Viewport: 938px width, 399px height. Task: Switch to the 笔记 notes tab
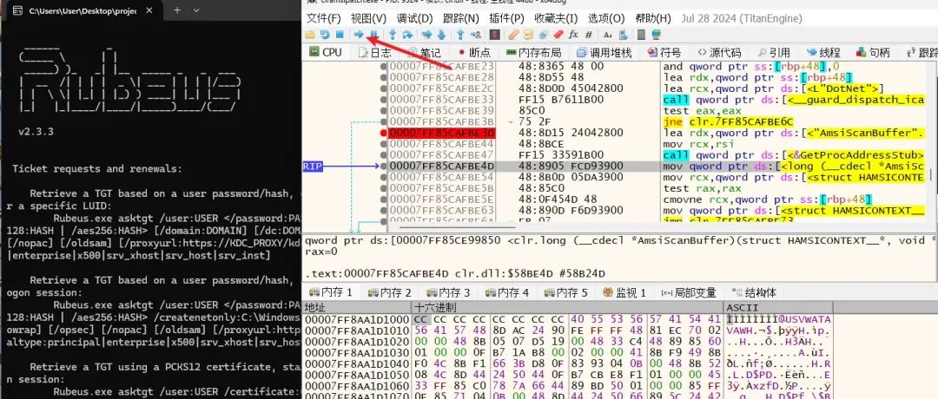tap(424, 53)
